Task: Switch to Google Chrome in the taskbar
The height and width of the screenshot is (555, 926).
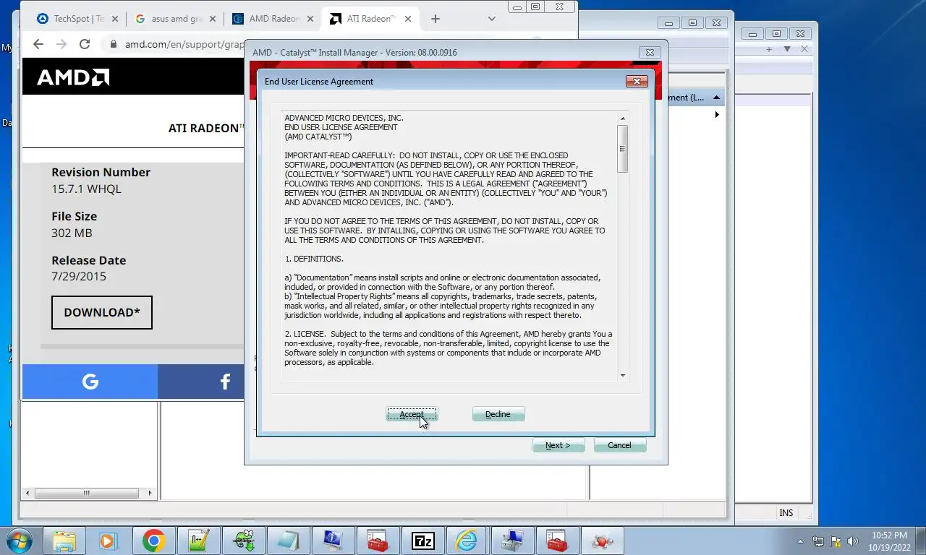Action: 153,541
